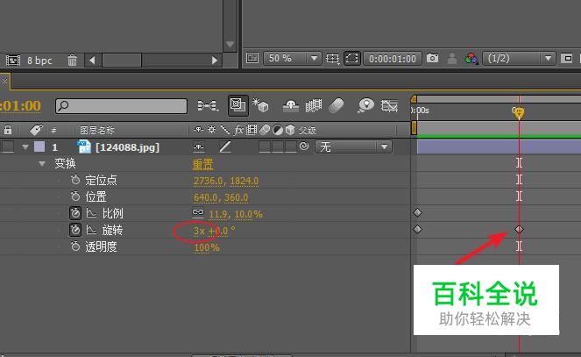Enable motion blur for composition icon
Image resolution: width=581 pixels, height=357 pixels.
[337, 105]
